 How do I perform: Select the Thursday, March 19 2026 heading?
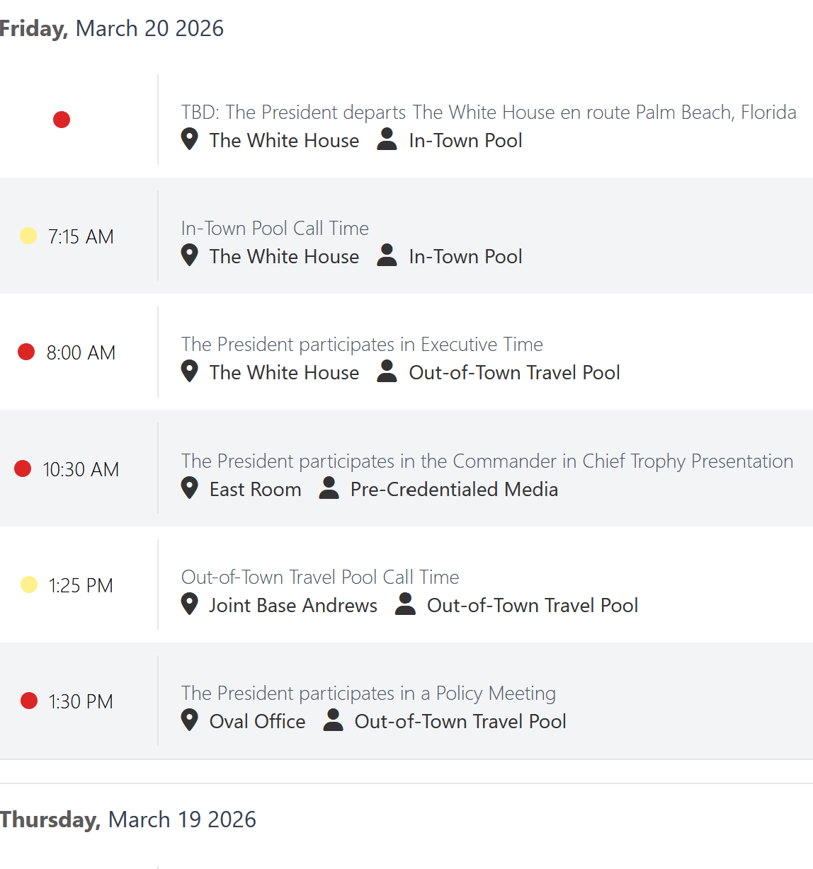coord(128,819)
